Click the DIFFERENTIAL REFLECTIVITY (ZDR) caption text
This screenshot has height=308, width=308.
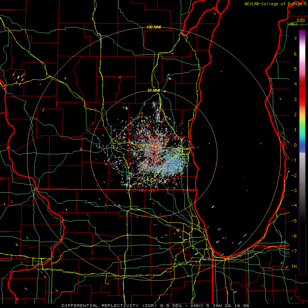[109, 306]
